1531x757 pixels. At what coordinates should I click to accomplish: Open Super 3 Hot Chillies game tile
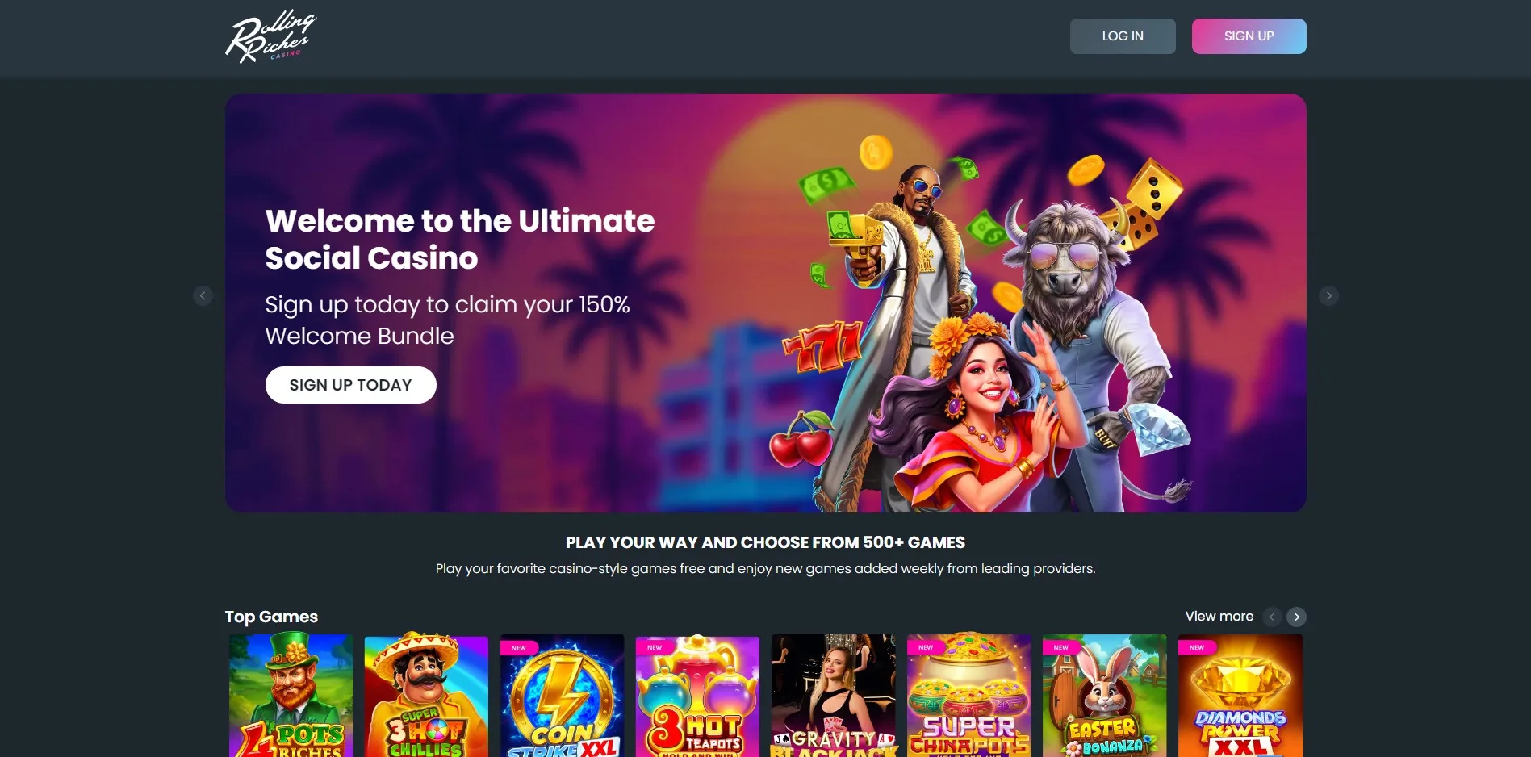[x=426, y=696]
